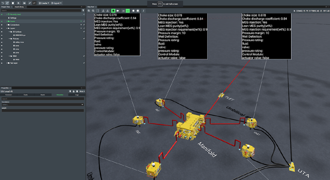Collapse the Pictures folder in tree

click(10, 39)
